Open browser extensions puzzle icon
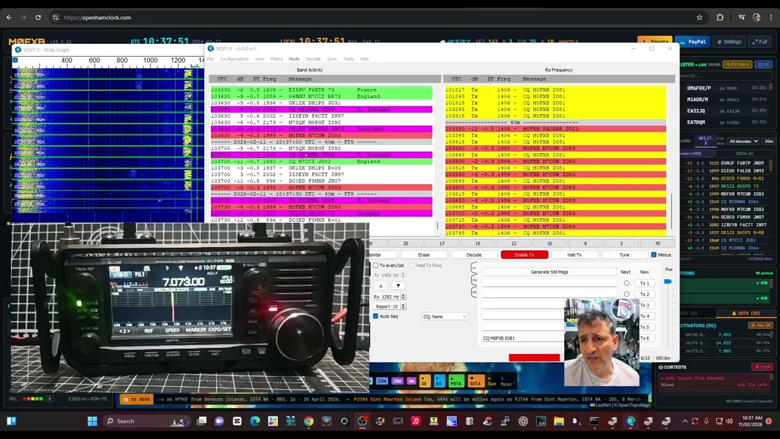780x439 pixels. [720, 18]
